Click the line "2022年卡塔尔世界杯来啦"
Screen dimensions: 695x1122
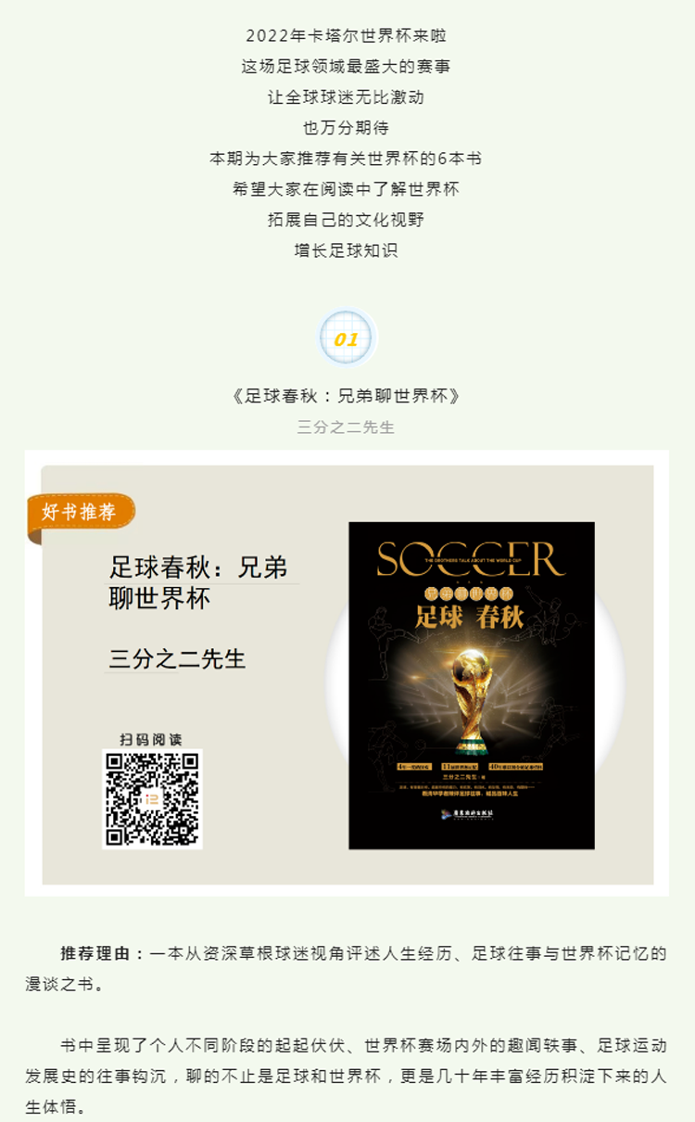coord(347,35)
